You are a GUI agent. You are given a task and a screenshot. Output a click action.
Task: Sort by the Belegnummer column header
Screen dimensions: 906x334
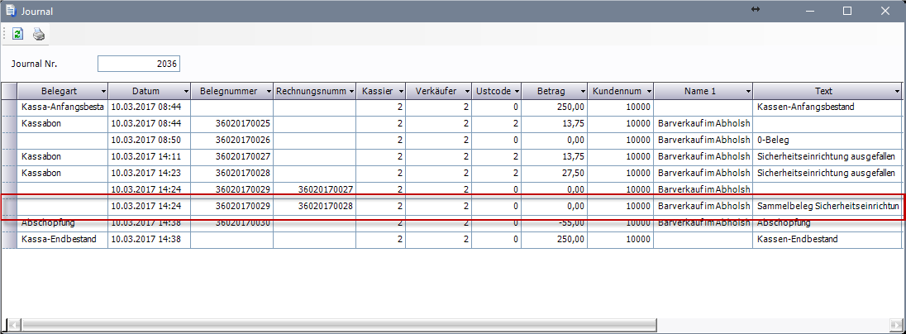pyautogui.click(x=227, y=90)
